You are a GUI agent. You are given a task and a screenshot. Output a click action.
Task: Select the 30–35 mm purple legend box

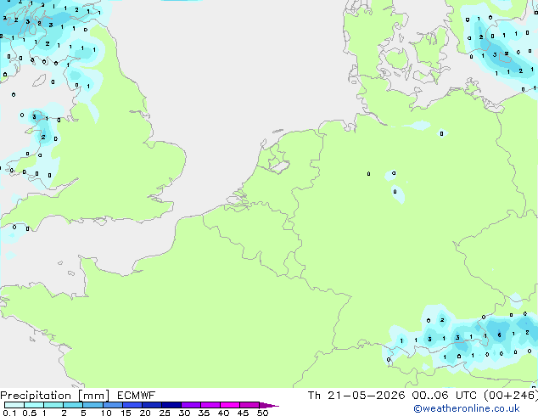[191, 405]
